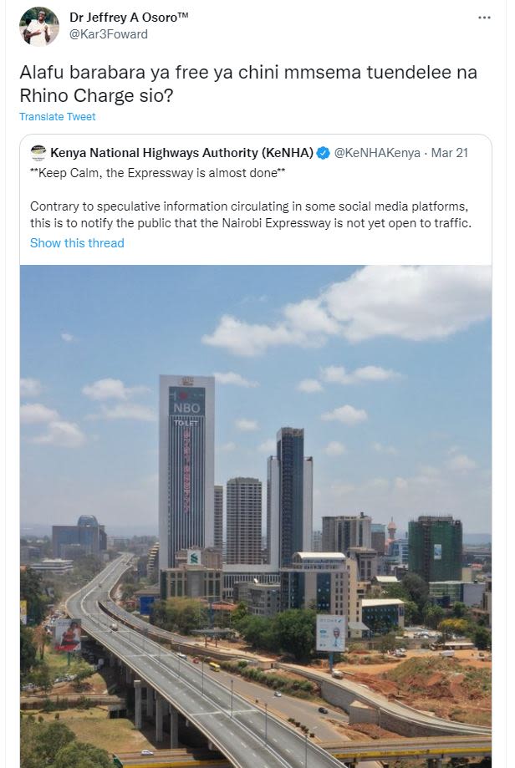515x768 pixels.
Task: Click the green building under construction in photo
Action: point(435,548)
